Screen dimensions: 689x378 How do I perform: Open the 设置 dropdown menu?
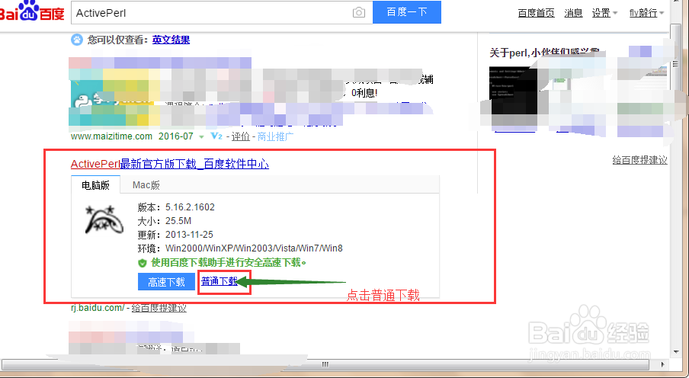[604, 13]
